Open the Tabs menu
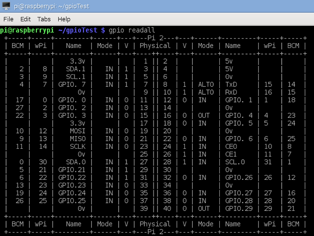Image resolution: width=314 pixels, height=236 pixels. 44,19
